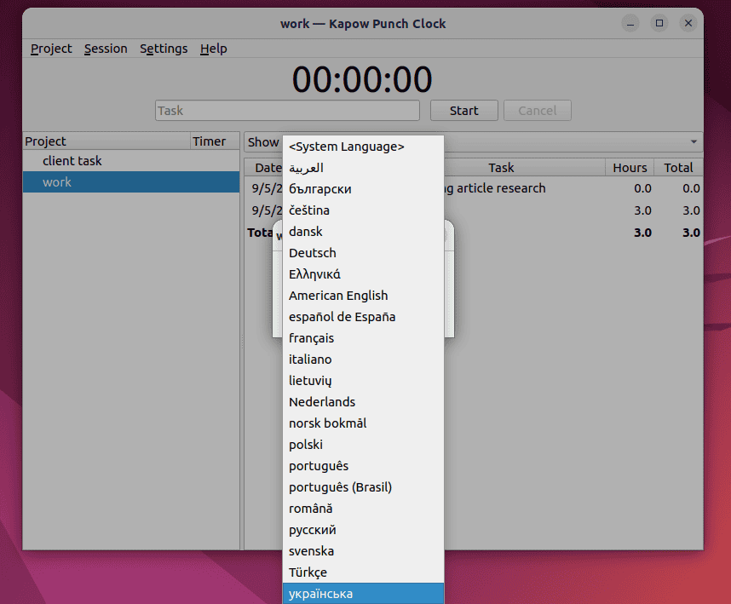Click the Cancel button
This screenshot has height=604, width=731.
537,110
